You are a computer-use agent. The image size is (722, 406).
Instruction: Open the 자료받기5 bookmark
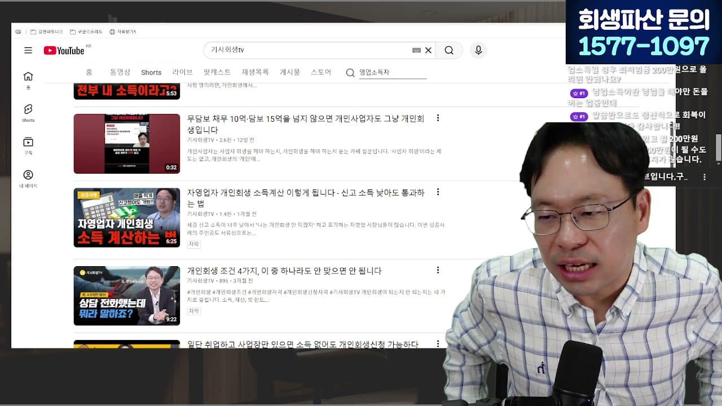pyautogui.click(x=123, y=32)
